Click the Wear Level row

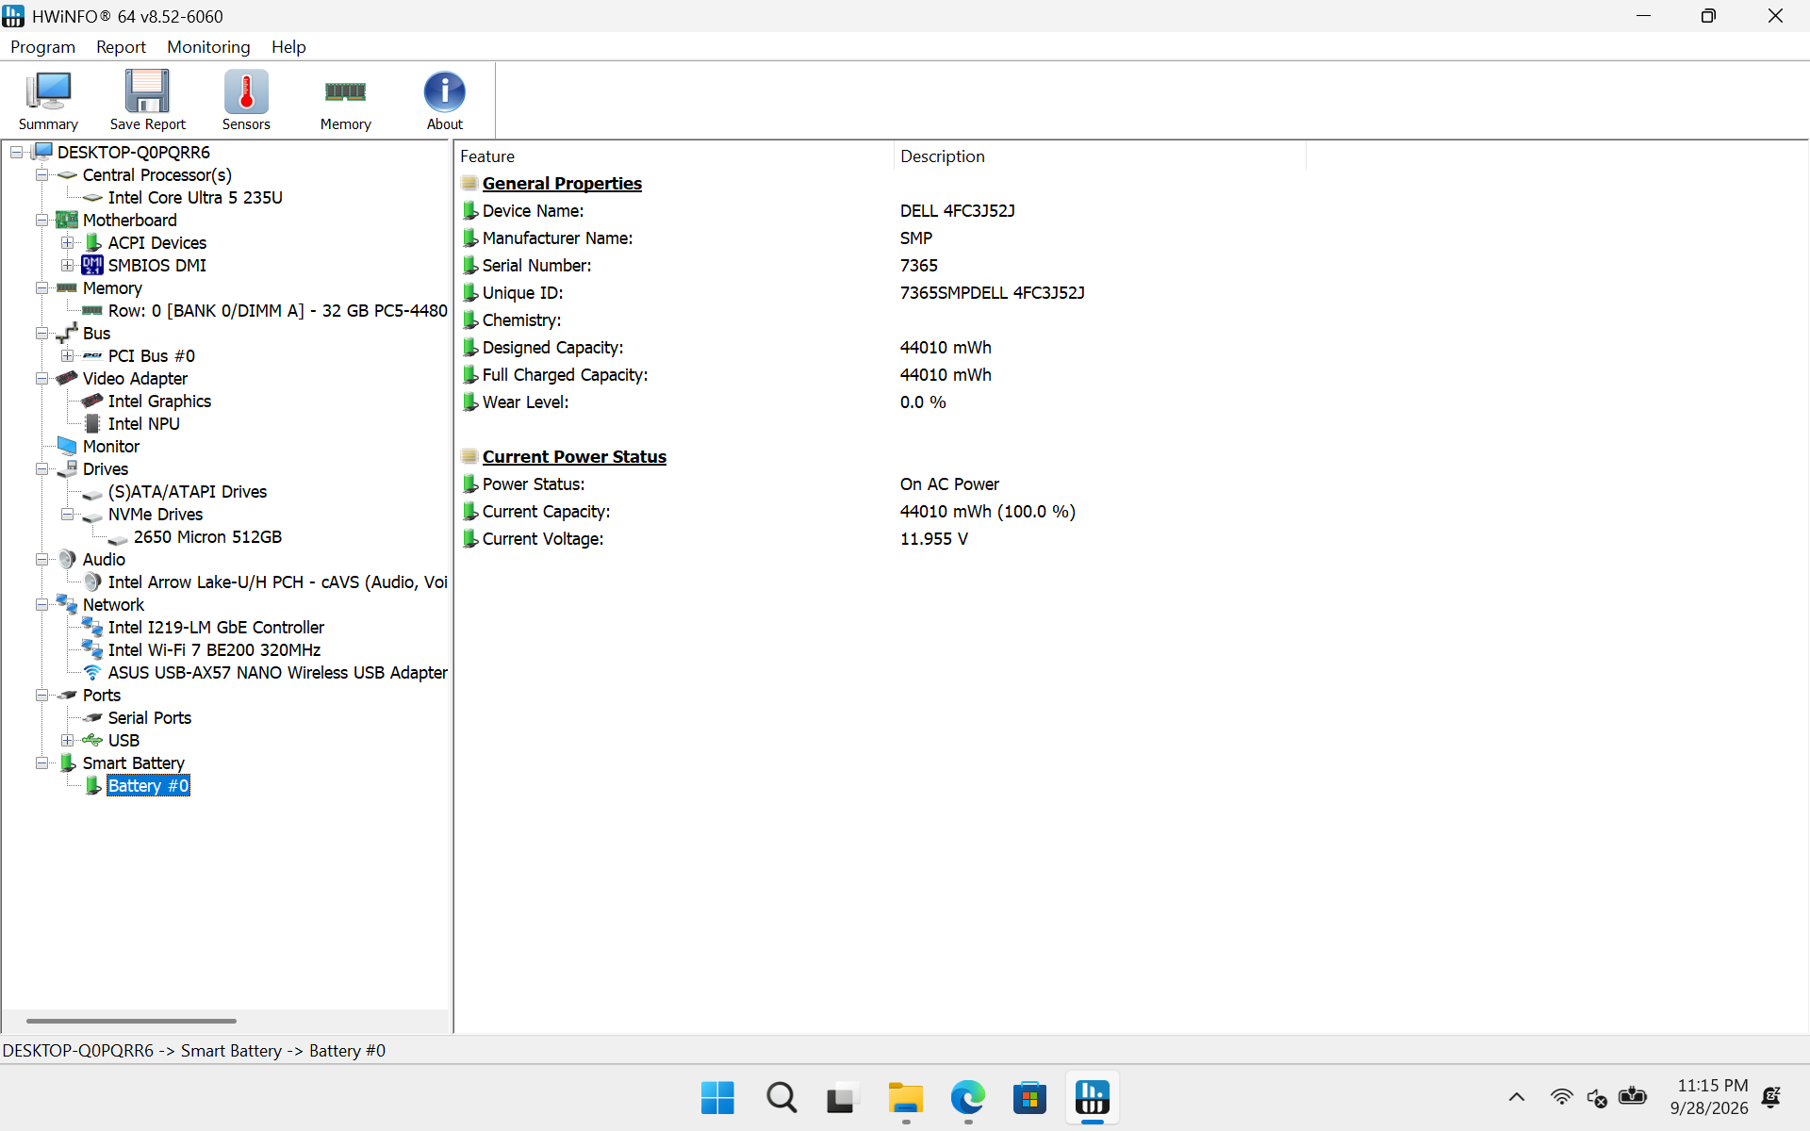pyautogui.click(x=880, y=402)
